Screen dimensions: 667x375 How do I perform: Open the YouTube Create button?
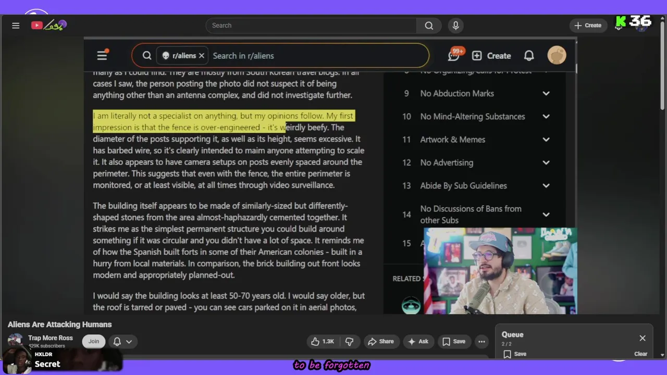(588, 26)
